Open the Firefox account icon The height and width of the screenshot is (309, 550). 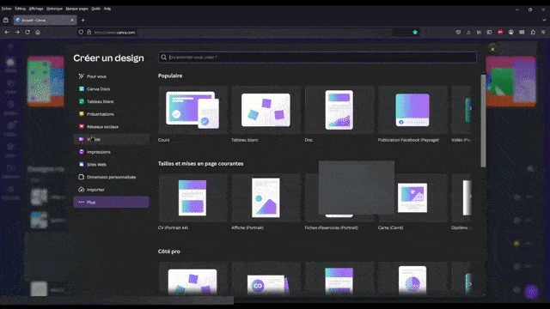click(x=511, y=32)
